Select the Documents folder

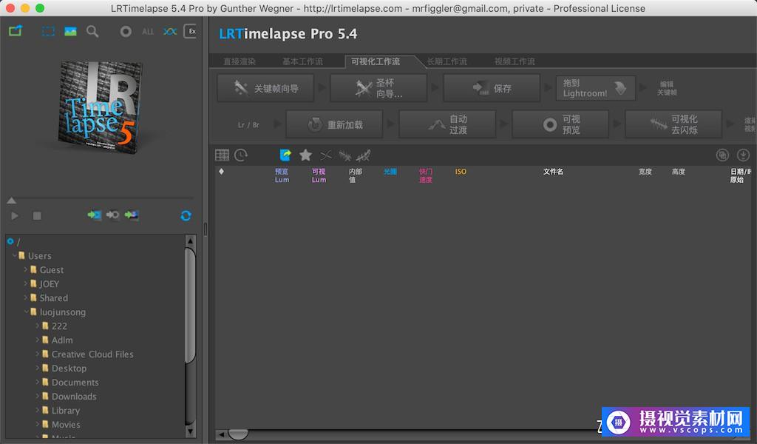[x=75, y=382]
